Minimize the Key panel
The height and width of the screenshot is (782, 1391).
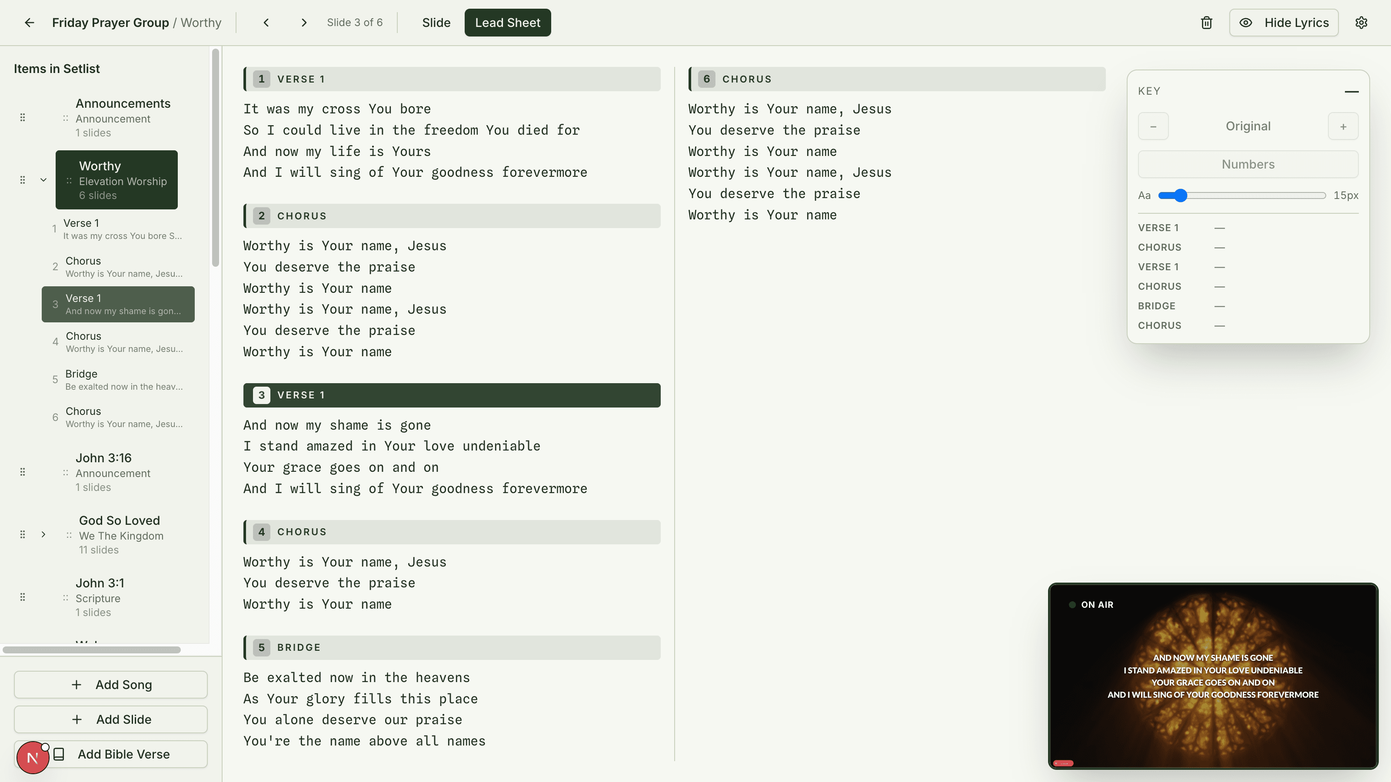click(1351, 91)
